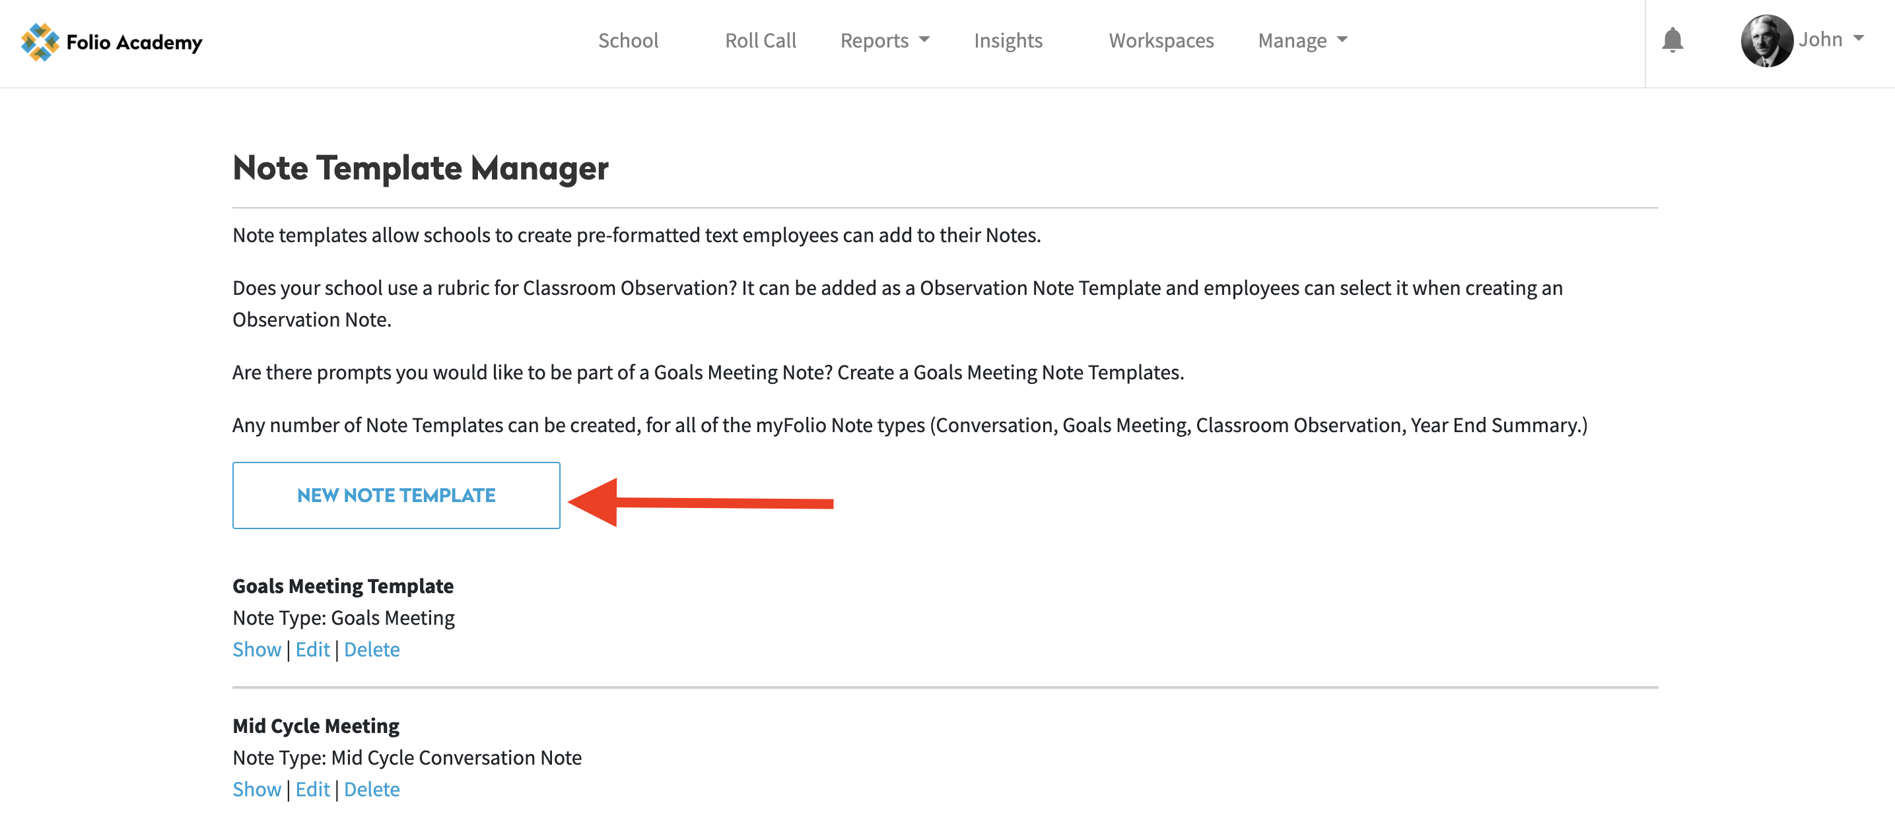This screenshot has width=1895, height=826.
Task: Go to the School page
Action: pyautogui.click(x=627, y=40)
